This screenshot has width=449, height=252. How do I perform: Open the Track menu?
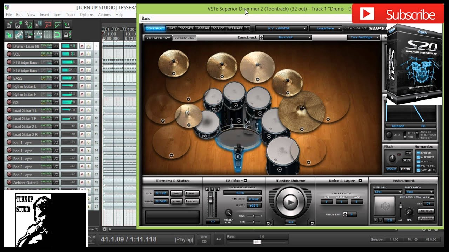(71, 15)
